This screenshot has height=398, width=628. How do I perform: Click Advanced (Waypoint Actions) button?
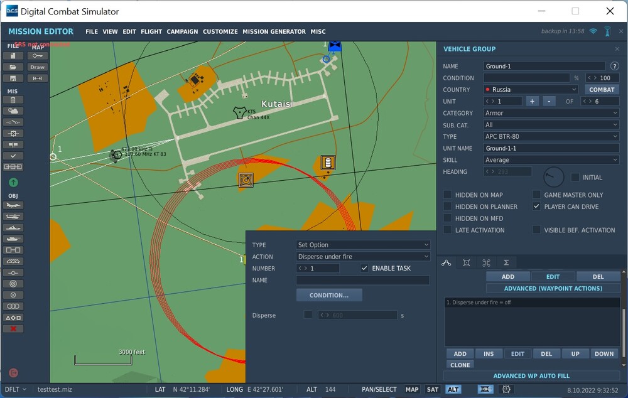pos(553,289)
